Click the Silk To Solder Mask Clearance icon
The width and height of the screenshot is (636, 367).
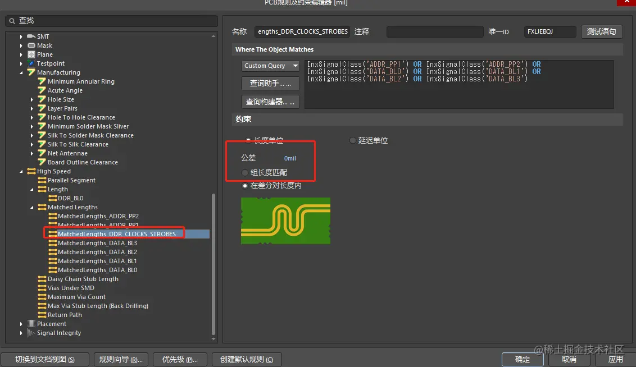click(x=42, y=135)
